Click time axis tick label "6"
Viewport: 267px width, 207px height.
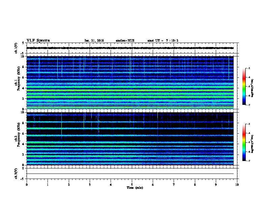coord(153,185)
